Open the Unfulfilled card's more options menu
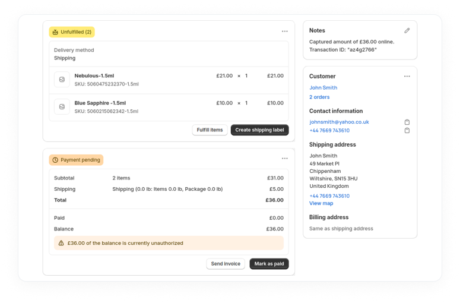The image size is (460, 303). (285, 31)
